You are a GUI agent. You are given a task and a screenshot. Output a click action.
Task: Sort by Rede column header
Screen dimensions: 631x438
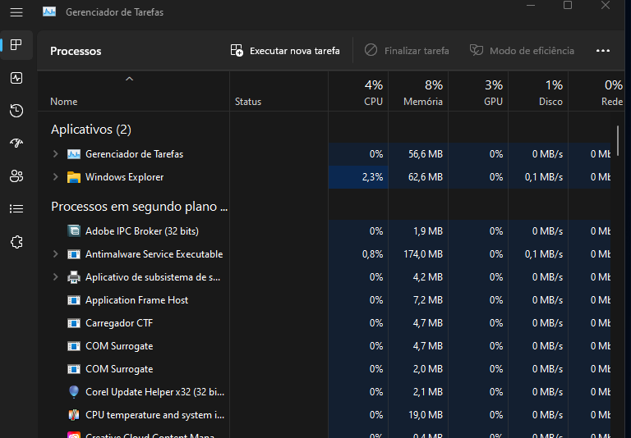[x=596, y=92]
